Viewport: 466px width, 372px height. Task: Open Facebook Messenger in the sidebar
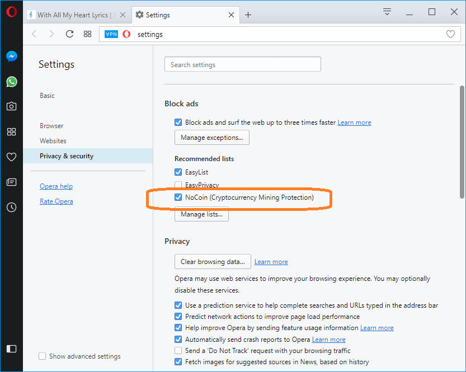(x=12, y=56)
